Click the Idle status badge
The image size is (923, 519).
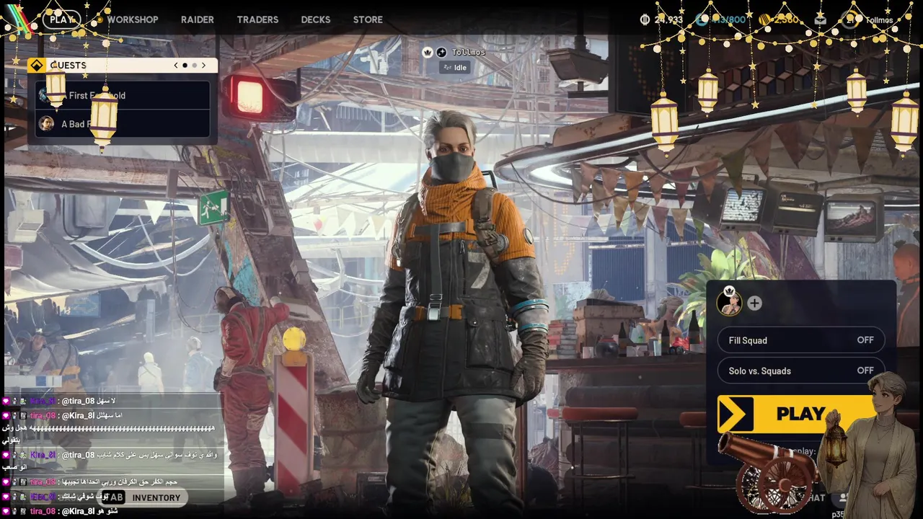[x=455, y=67]
